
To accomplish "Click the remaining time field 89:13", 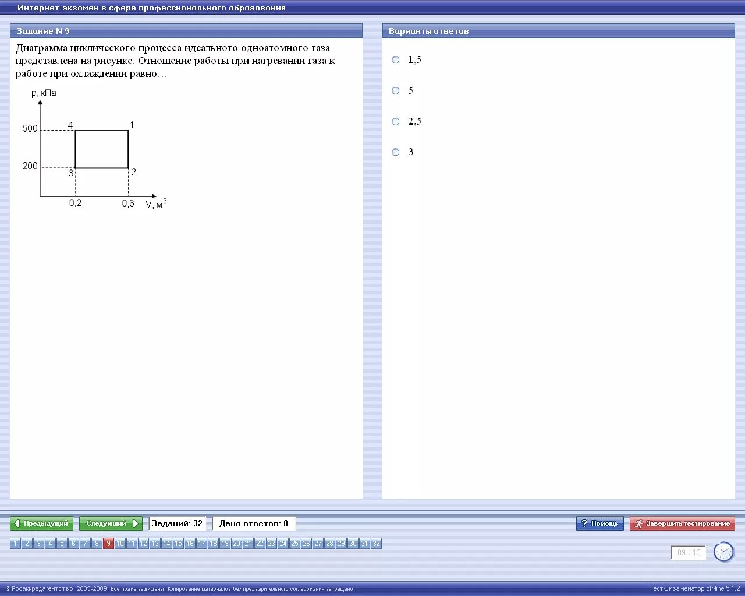I will pyautogui.click(x=689, y=552).
